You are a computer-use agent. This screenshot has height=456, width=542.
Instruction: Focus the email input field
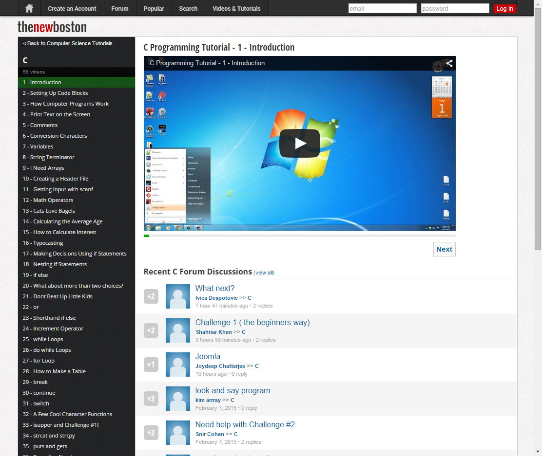382,8
